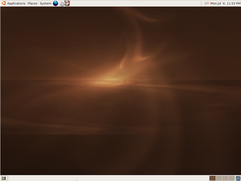Select the active first workspace square
Viewport: 241px width, 181px height.
pyautogui.click(x=212, y=178)
